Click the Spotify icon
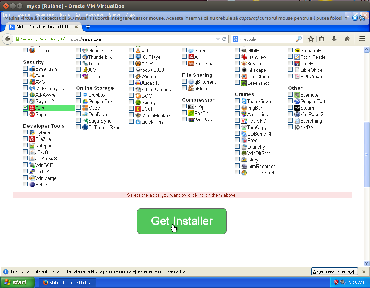The image size is (370, 288). [x=138, y=102]
